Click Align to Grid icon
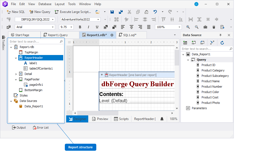Image resolution: width=269 pixels, height=158 pixels. coord(116,19)
